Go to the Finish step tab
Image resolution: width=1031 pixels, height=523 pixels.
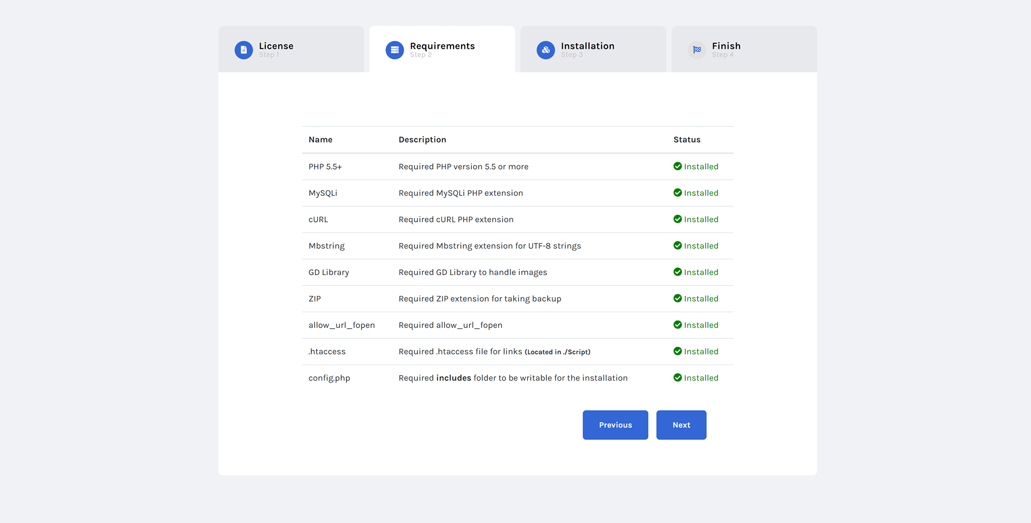point(744,49)
